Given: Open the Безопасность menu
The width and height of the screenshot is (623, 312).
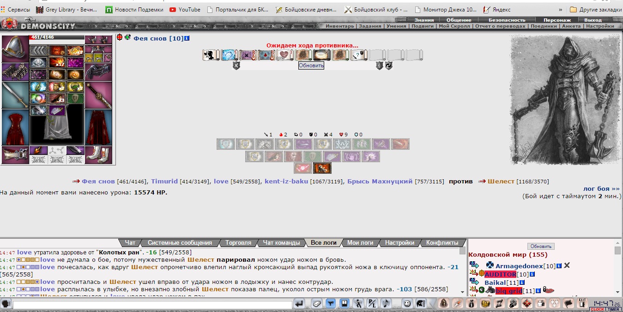Looking at the screenshot, I should [x=507, y=20].
